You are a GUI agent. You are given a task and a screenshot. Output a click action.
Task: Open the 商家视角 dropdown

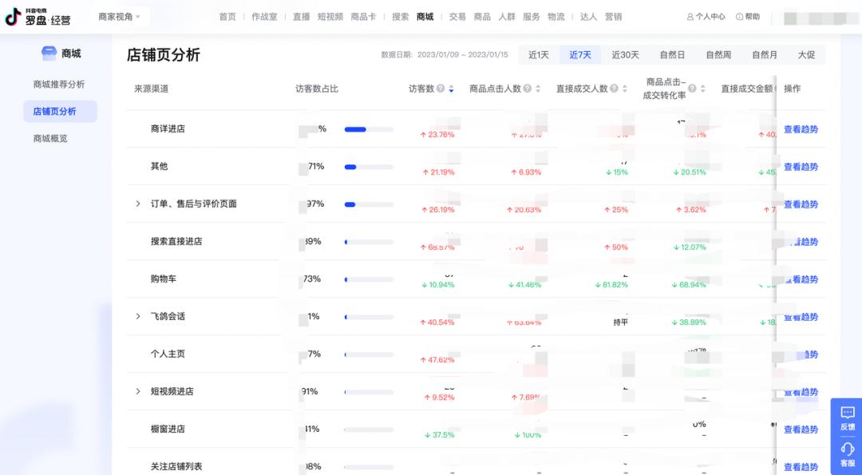(116, 15)
